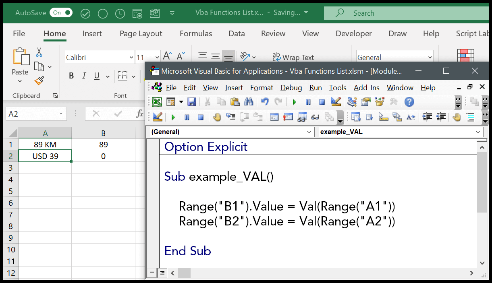This screenshot has width=492, height=283.
Task: Switch to the Formulas ribbon tab
Action: coord(196,34)
